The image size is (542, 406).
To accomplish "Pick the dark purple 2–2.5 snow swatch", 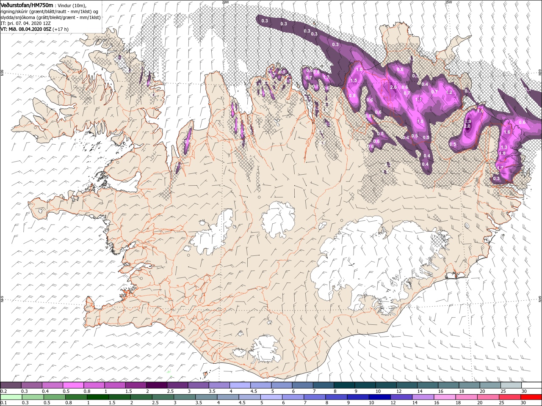I will pyautogui.click(x=156, y=385).
